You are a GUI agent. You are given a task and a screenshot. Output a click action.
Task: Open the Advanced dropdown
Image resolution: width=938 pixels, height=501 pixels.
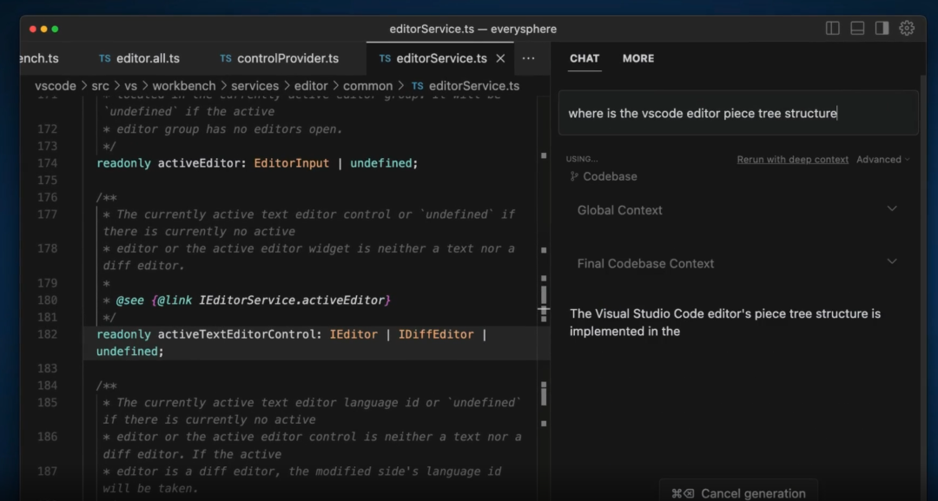click(882, 160)
